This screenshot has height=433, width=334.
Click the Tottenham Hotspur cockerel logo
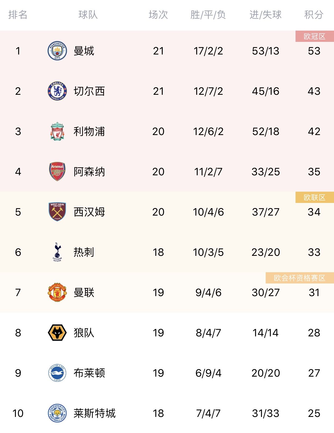57,252
